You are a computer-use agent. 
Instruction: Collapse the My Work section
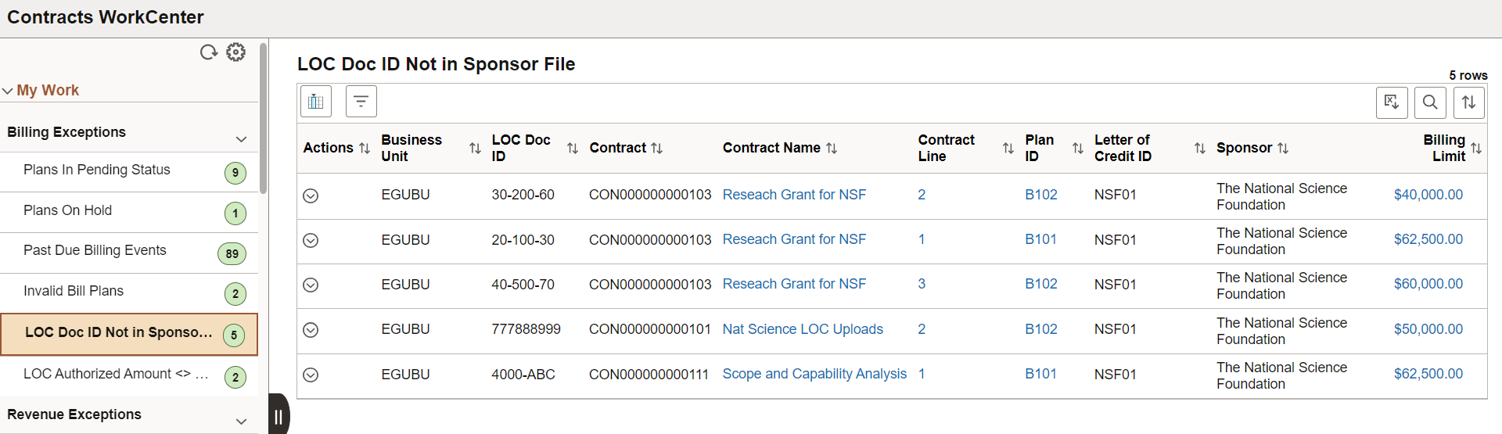[x=8, y=91]
